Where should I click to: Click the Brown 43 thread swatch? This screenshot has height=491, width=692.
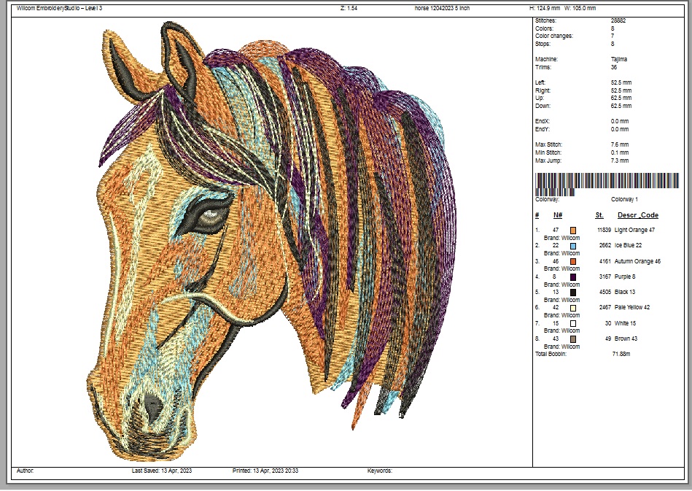pyautogui.click(x=573, y=339)
